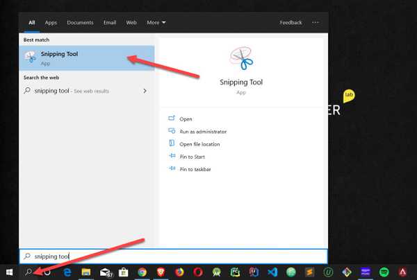This screenshot has width=417, height=280.
Task: Expand the More dropdown filter
Action: 156,23
